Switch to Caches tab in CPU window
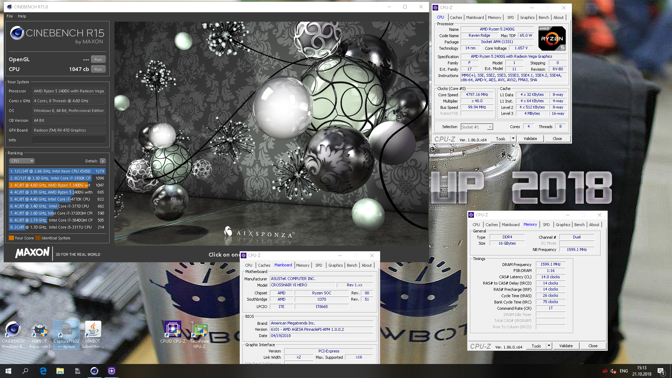Viewport: 672px width, 378px height. click(x=456, y=17)
